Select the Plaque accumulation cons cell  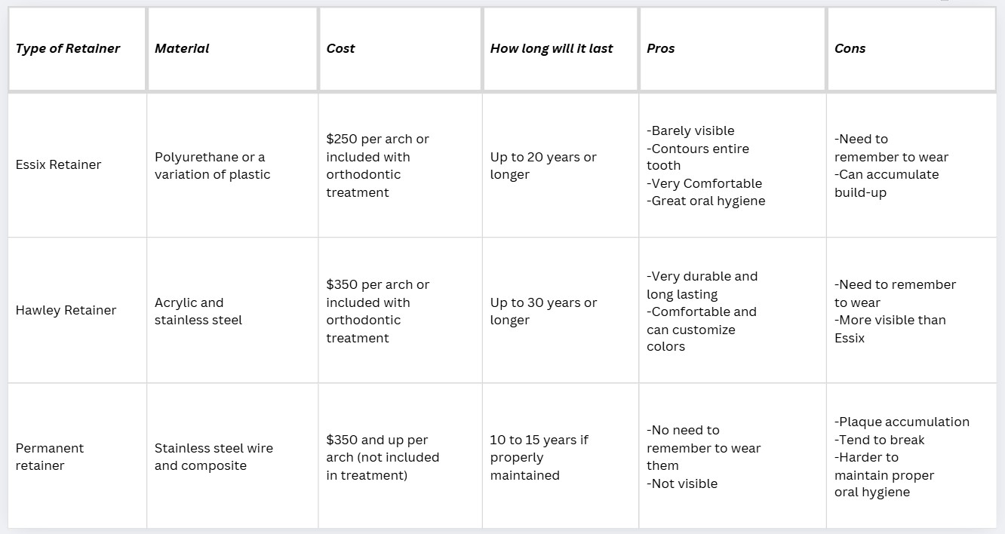pos(911,456)
